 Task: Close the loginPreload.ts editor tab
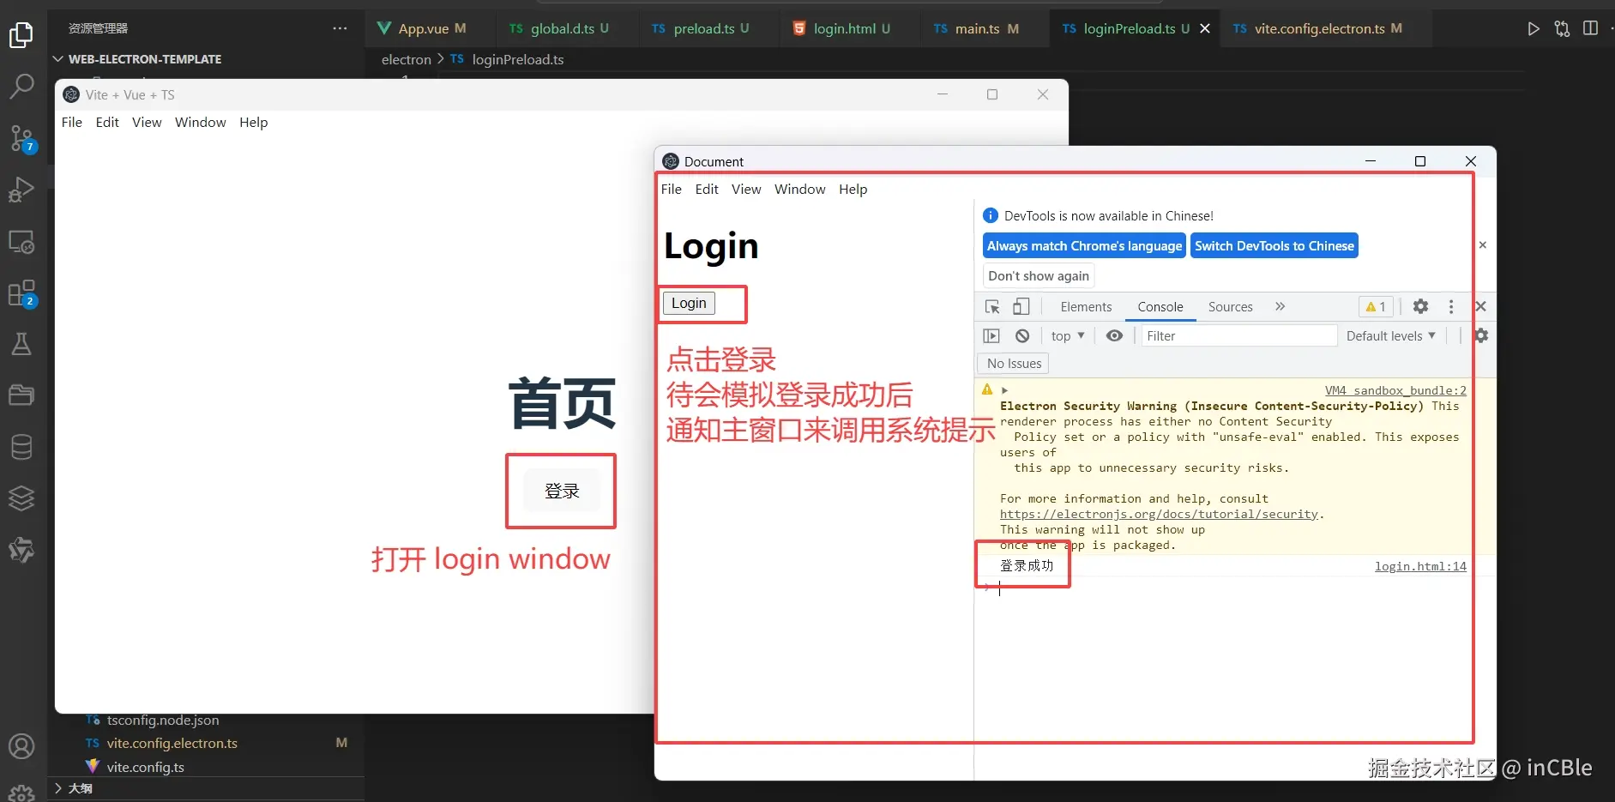tap(1205, 28)
